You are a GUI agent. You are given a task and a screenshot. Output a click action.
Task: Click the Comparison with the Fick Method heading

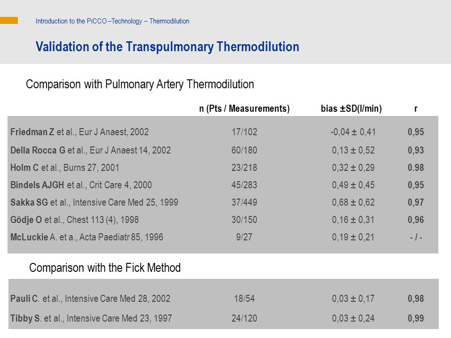tap(105, 268)
